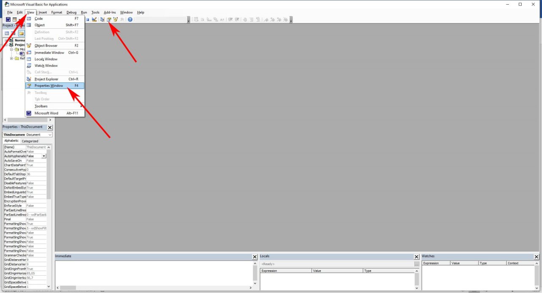The height and width of the screenshot is (293, 542).
Task: Open the Format menu
Action: [x=57, y=12]
